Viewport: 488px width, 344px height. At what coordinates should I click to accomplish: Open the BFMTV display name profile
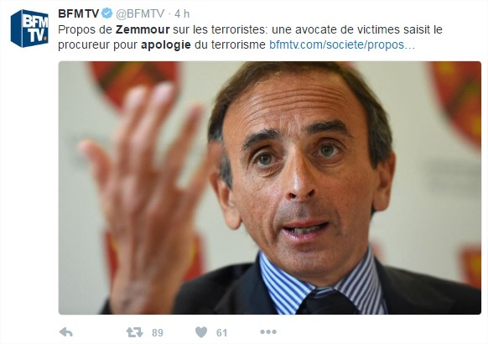pos(79,13)
